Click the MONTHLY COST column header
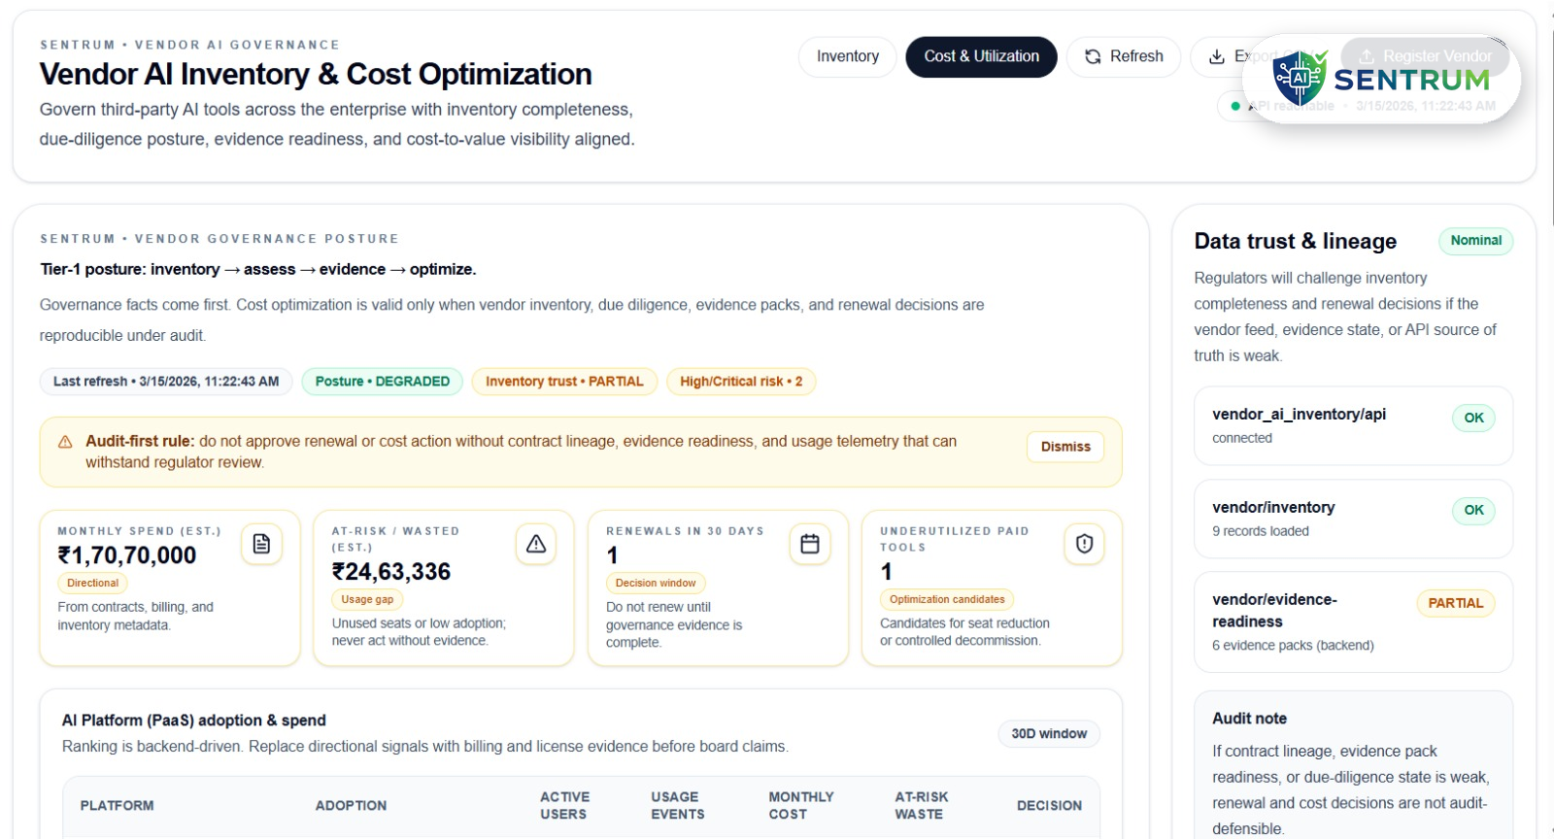Viewport: 1554px width, 839px height. pos(800,806)
